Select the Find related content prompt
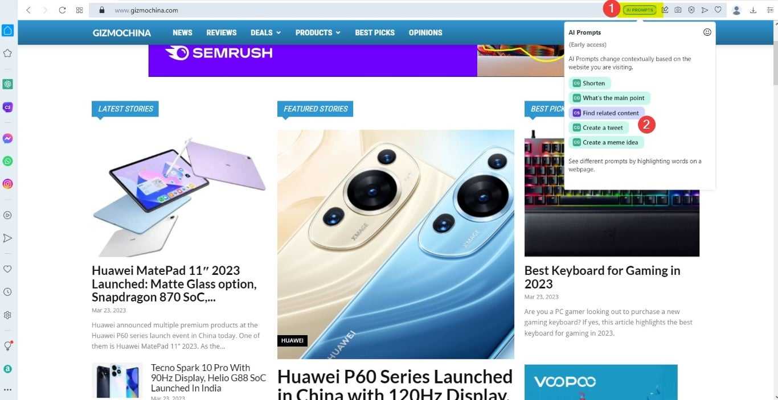Image resolution: width=778 pixels, height=400 pixels. click(607, 113)
